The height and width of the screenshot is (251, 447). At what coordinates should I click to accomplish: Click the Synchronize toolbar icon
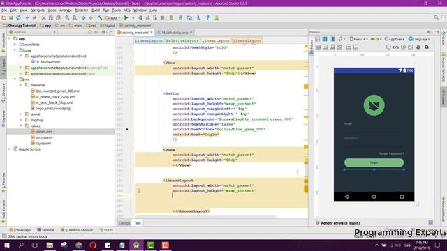point(18,17)
